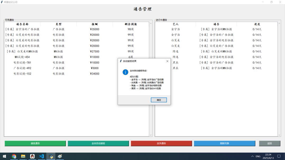Switch to Visual Studio Code in taskbar
This screenshot has width=285, height=160.
[x=41, y=156]
